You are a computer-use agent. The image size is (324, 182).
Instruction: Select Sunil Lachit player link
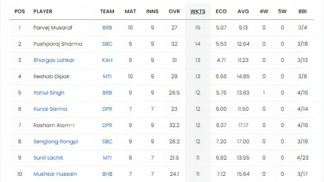point(48,158)
